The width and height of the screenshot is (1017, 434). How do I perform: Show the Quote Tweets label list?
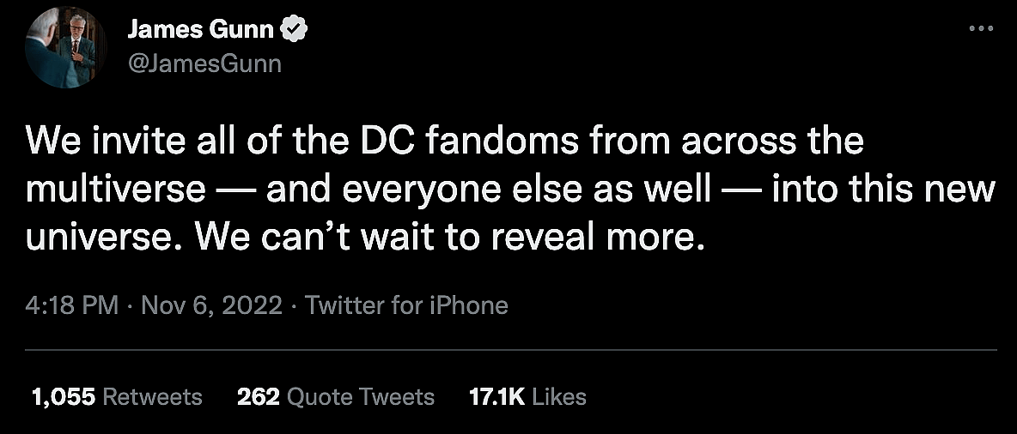(361, 396)
